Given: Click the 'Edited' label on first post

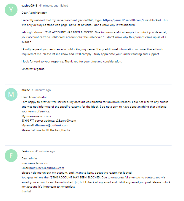Looking at the screenshot, I should click(x=64, y=6).
